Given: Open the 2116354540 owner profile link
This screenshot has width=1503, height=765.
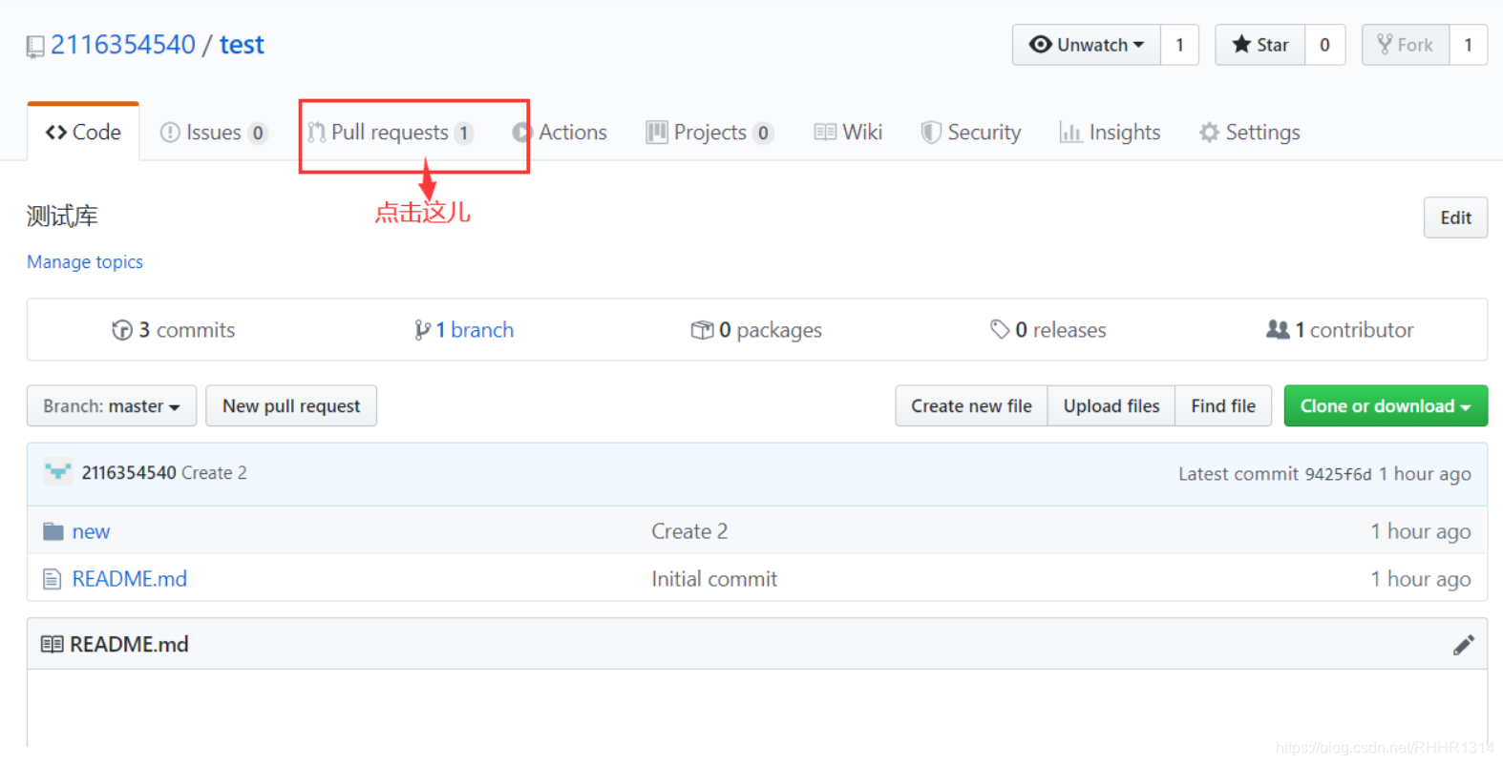Looking at the screenshot, I should (123, 45).
